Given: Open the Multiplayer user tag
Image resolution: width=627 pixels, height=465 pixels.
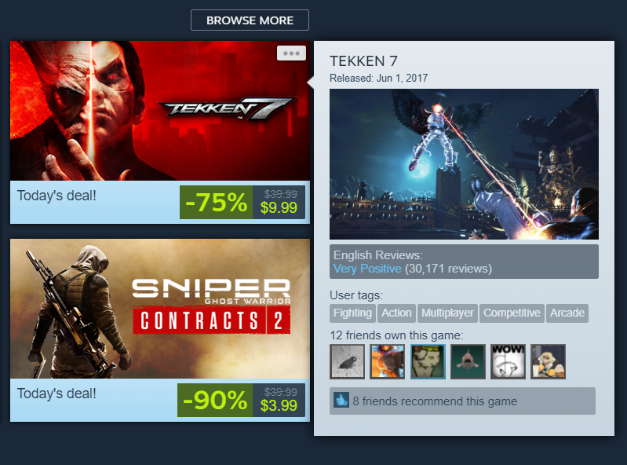Looking at the screenshot, I should pyautogui.click(x=447, y=313).
